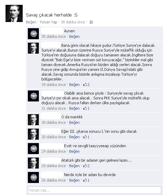
Task: Click the emblem avatar on the 'Evet ve sevgili' comment
Action: point(33,149)
